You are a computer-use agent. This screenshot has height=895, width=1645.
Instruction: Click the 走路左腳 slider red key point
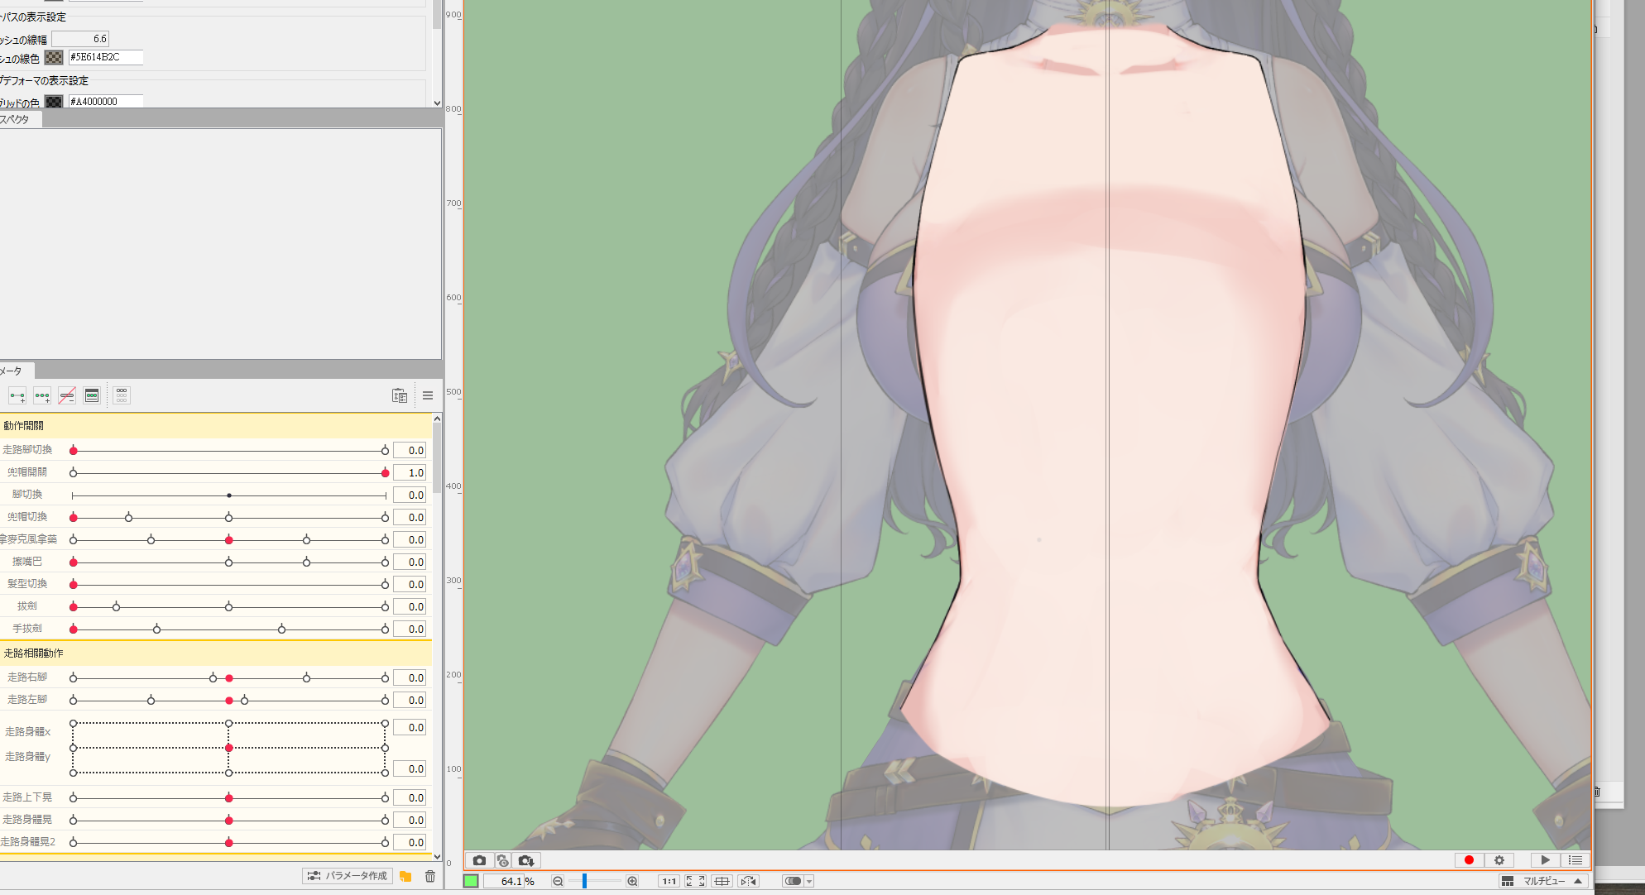click(229, 701)
